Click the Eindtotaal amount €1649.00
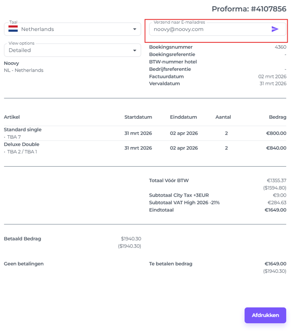This screenshot has height=331, width=291. coord(275,210)
